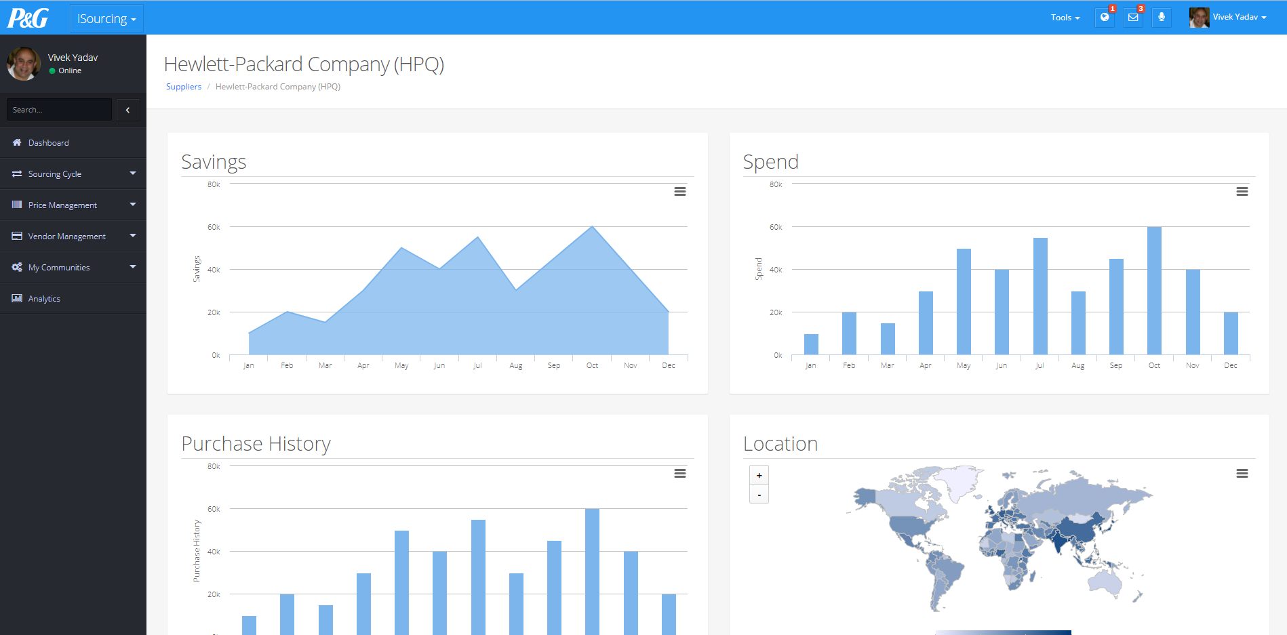The width and height of the screenshot is (1287, 635).
Task: Open Dashboard from the sidebar
Action: (x=73, y=143)
